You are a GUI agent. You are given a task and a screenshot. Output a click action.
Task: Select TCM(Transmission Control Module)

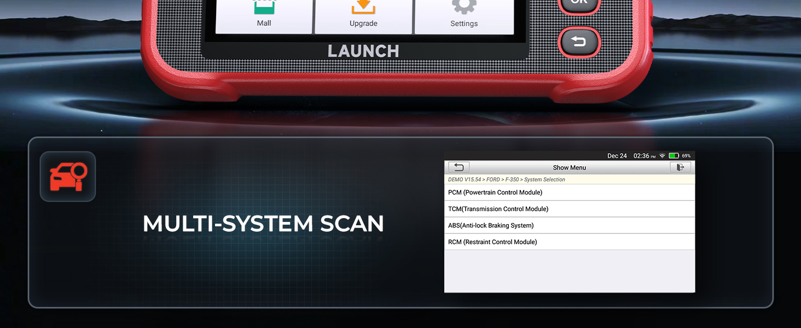pyautogui.click(x=498, y=209)
